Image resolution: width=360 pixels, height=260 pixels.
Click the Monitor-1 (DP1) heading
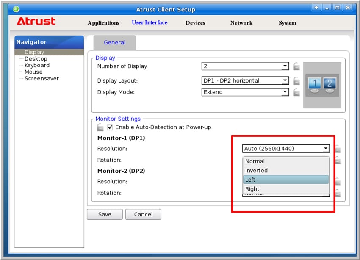tap(121, 138)
